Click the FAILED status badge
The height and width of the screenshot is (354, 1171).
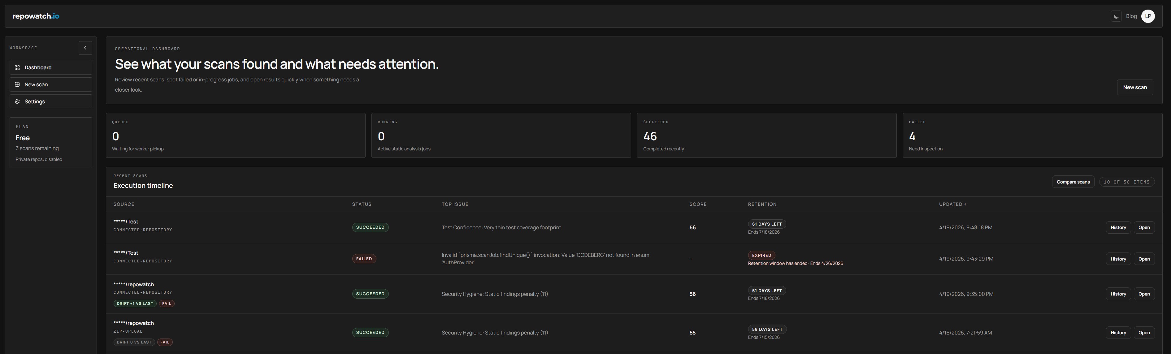364,259
